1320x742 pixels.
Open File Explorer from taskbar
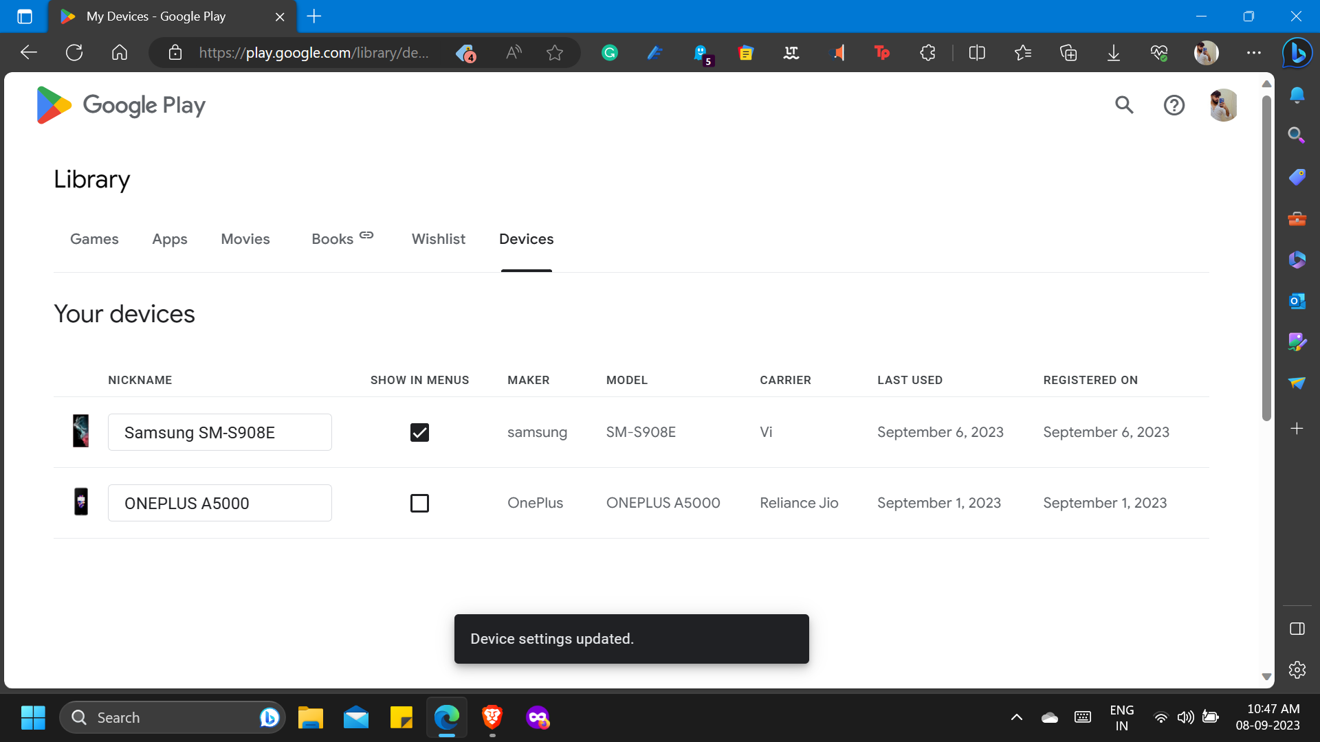(310, 717)
